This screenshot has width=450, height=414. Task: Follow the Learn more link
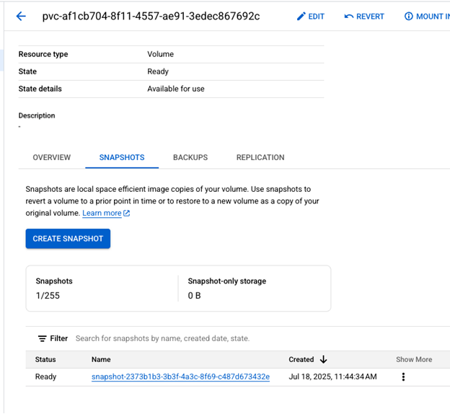pyautogui.click(x=102, y=213)
